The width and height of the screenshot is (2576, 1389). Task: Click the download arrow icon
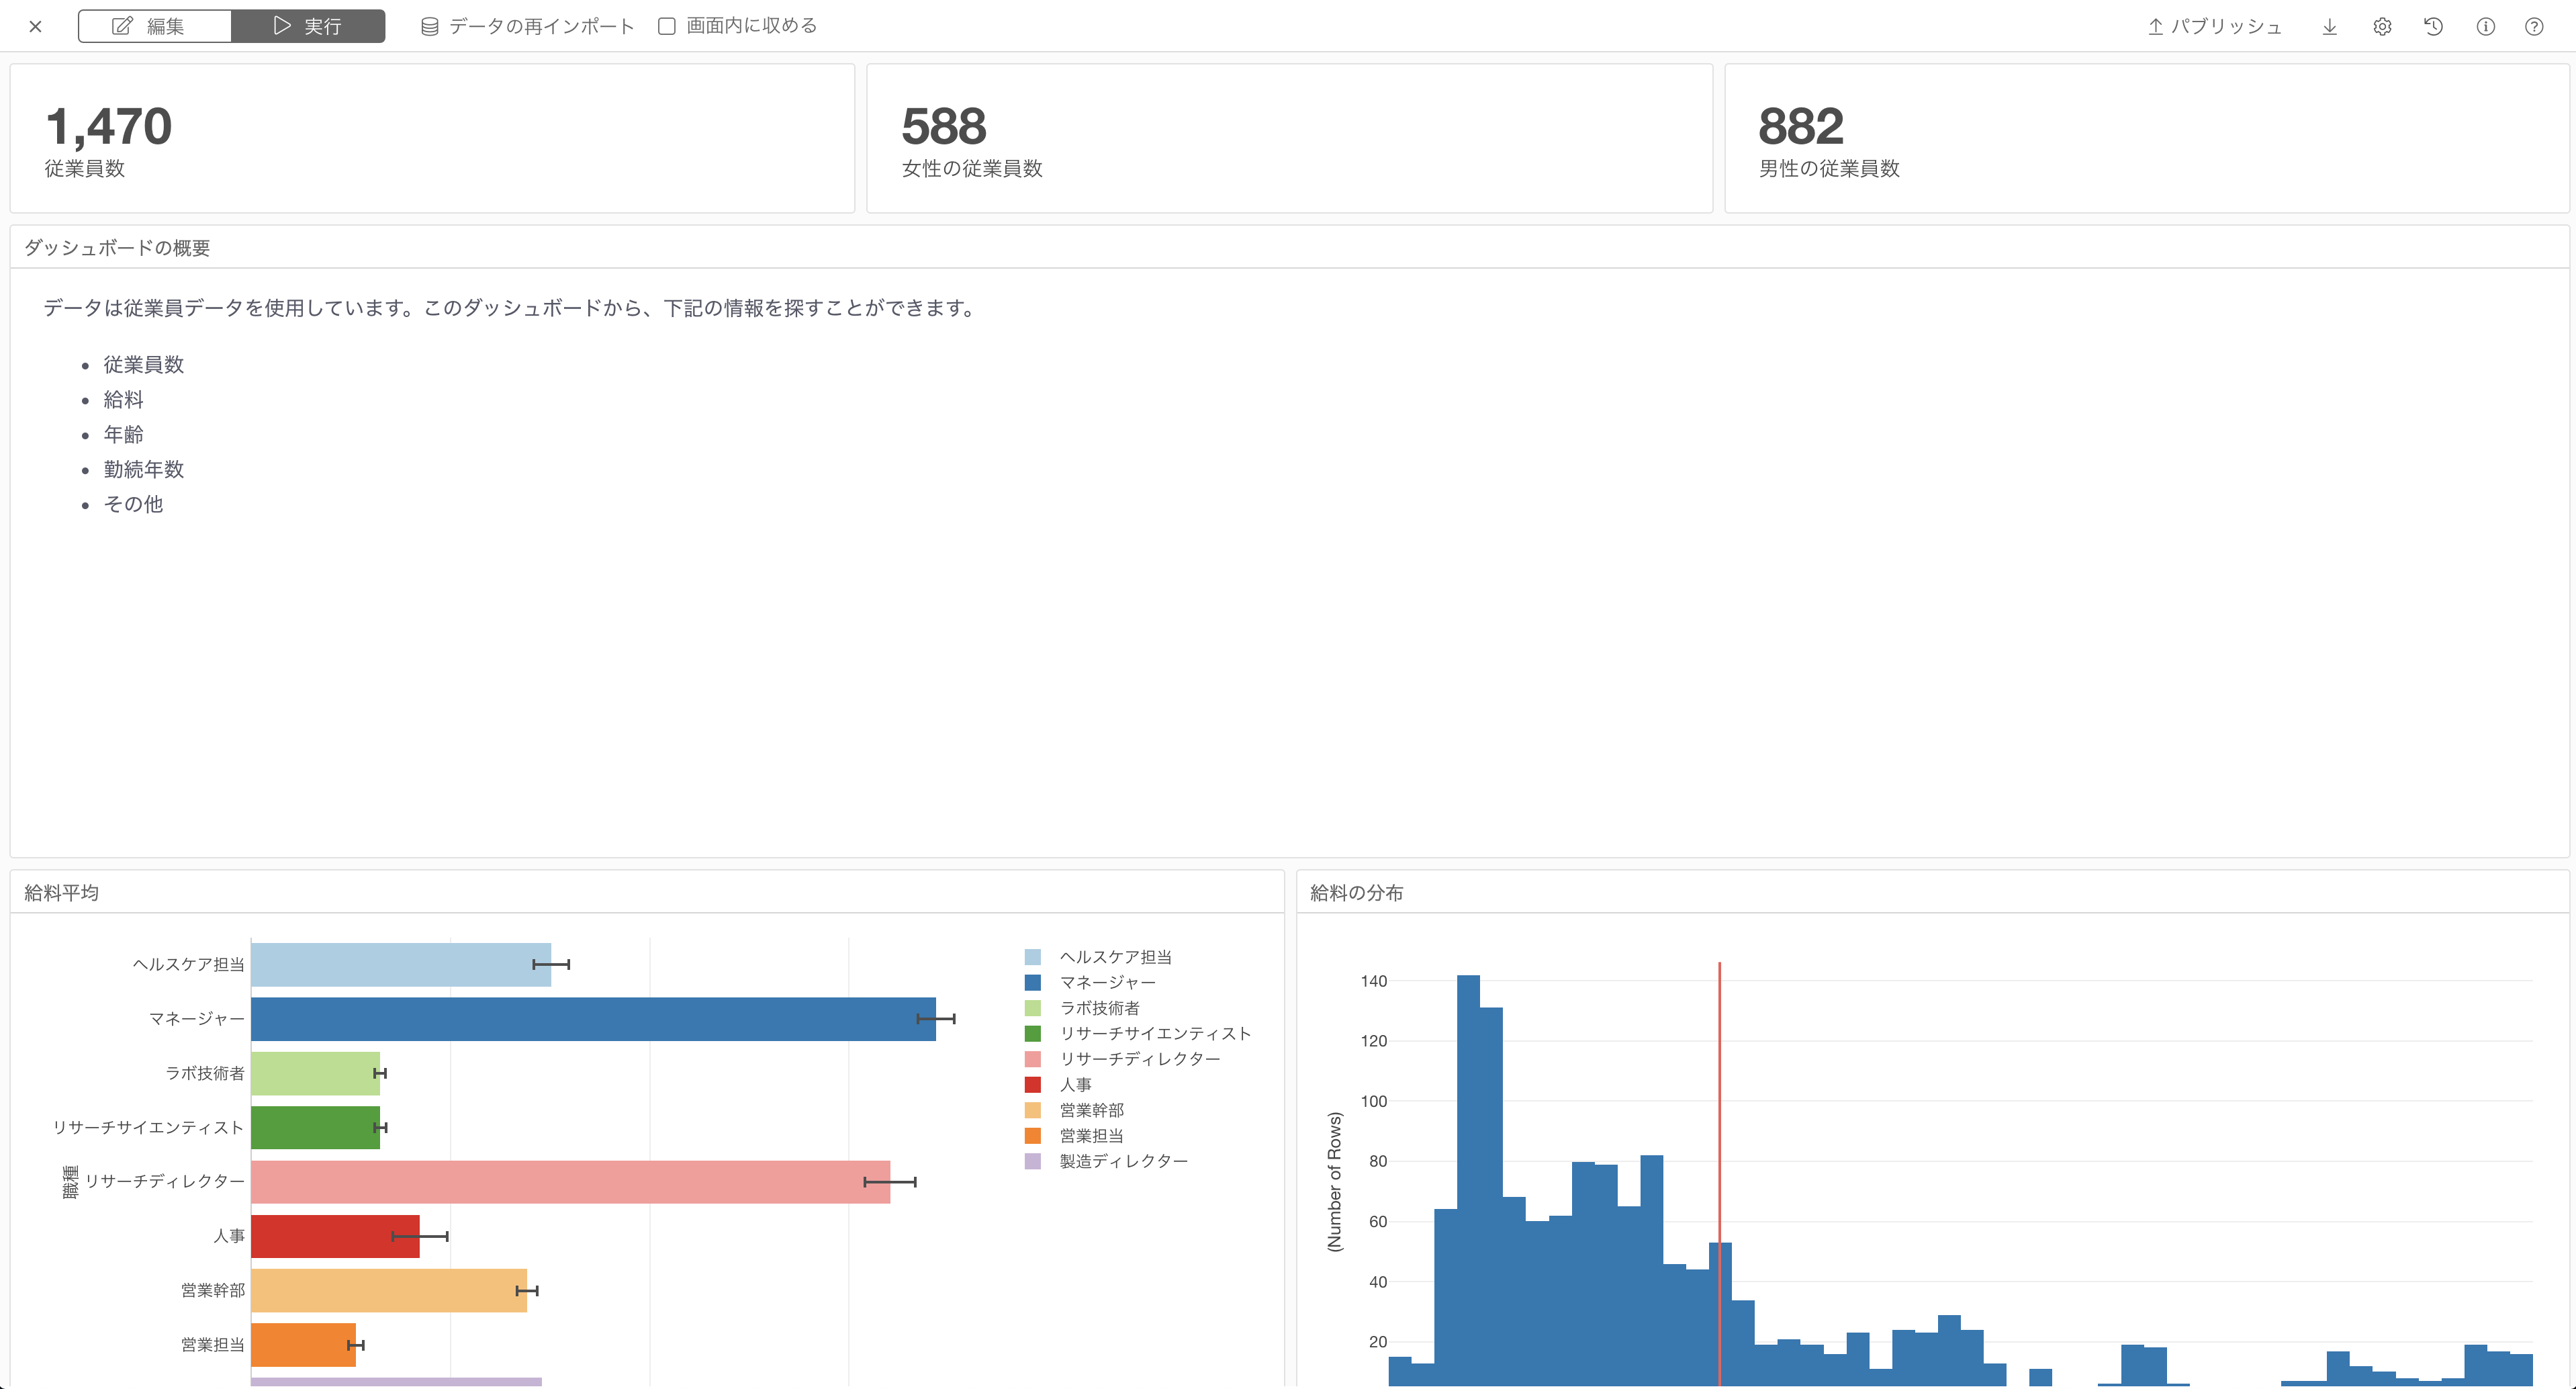tap(2329, 27)
